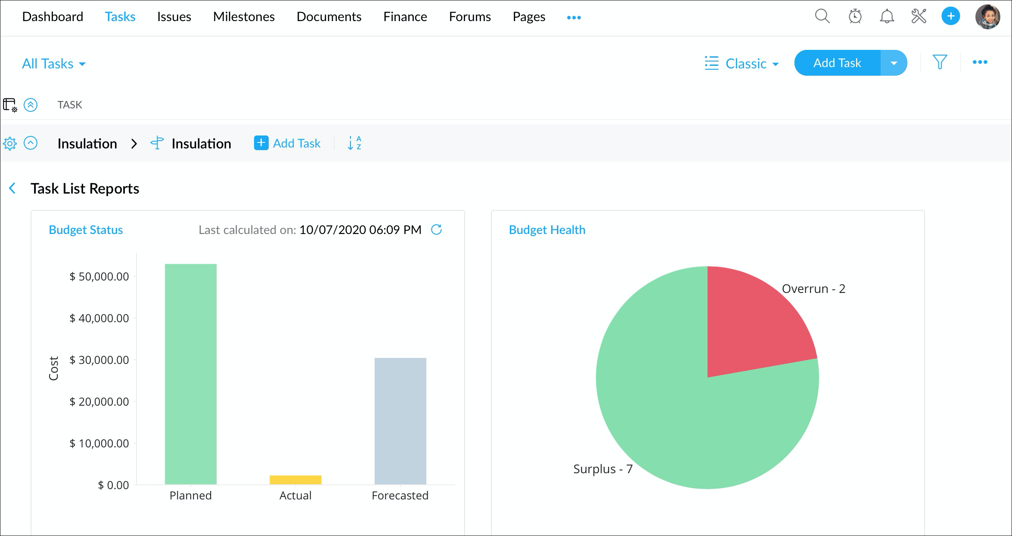Refresh the Budget Status calculation
The height and width of the screenshot is (536, 1012).
pyautogui.click(x=436, y=230)
